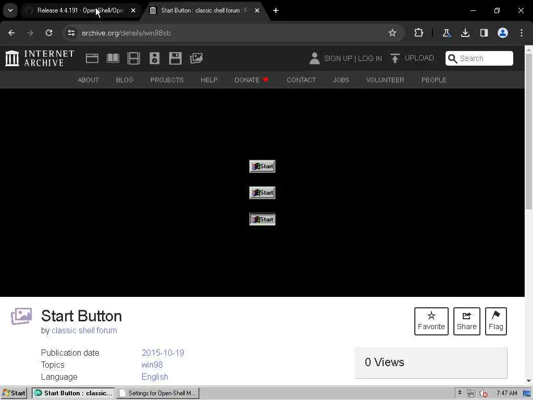
Task: Browse the Audio speaker icon
Action: (154, 58)
